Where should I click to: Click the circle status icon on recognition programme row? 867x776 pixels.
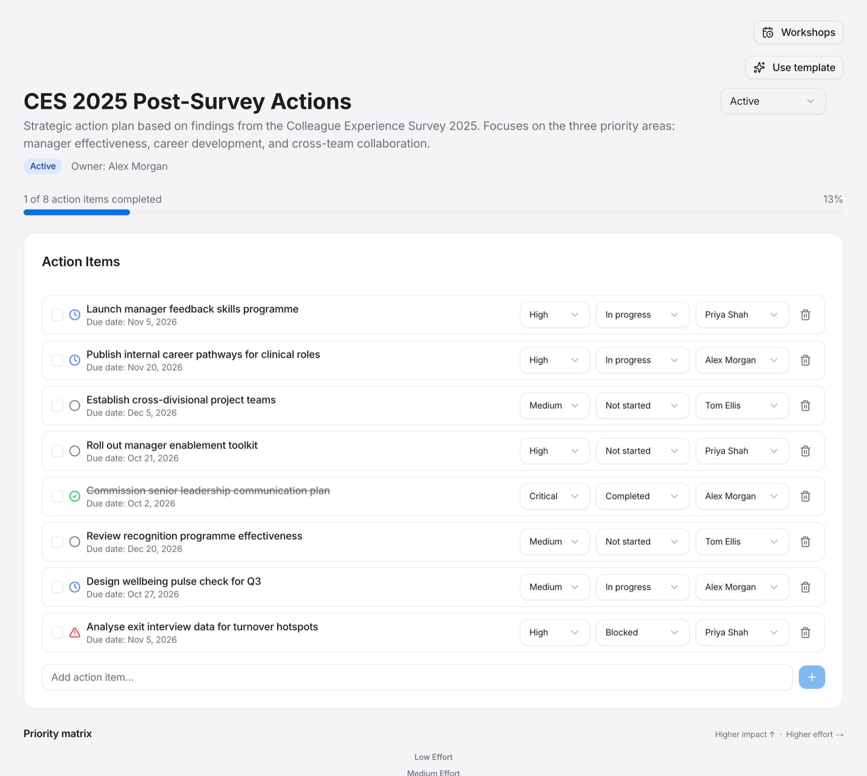[75, 542]
